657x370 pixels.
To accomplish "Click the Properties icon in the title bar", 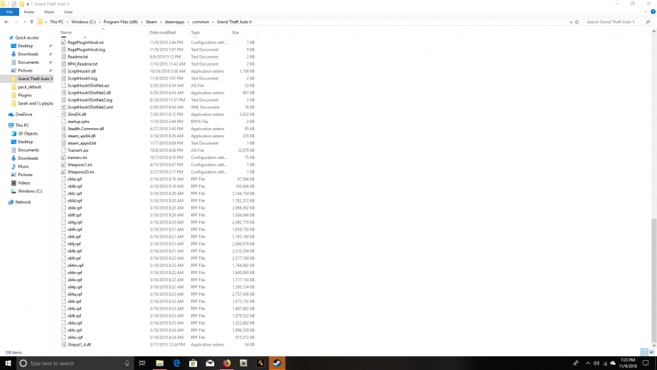I will coord(14,4).
